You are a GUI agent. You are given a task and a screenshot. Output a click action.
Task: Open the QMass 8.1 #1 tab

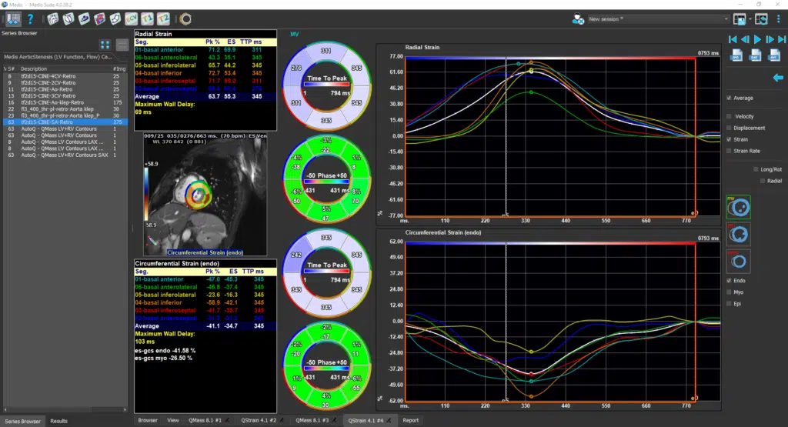[205, 420]
